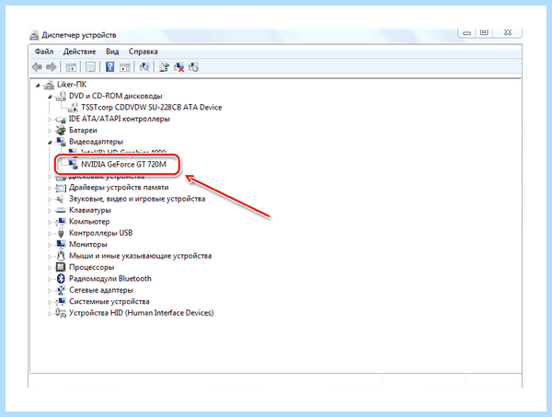
Task: Click the Устройства HID category icon
Action: [61, 313]
